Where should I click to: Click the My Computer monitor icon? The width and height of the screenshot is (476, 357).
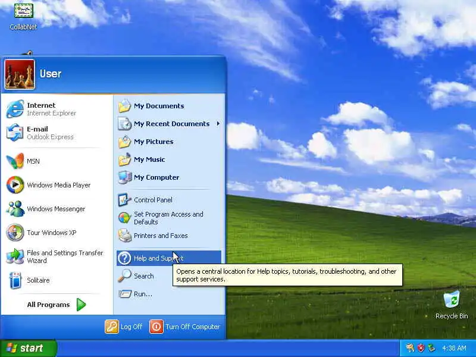pos(124,177)
